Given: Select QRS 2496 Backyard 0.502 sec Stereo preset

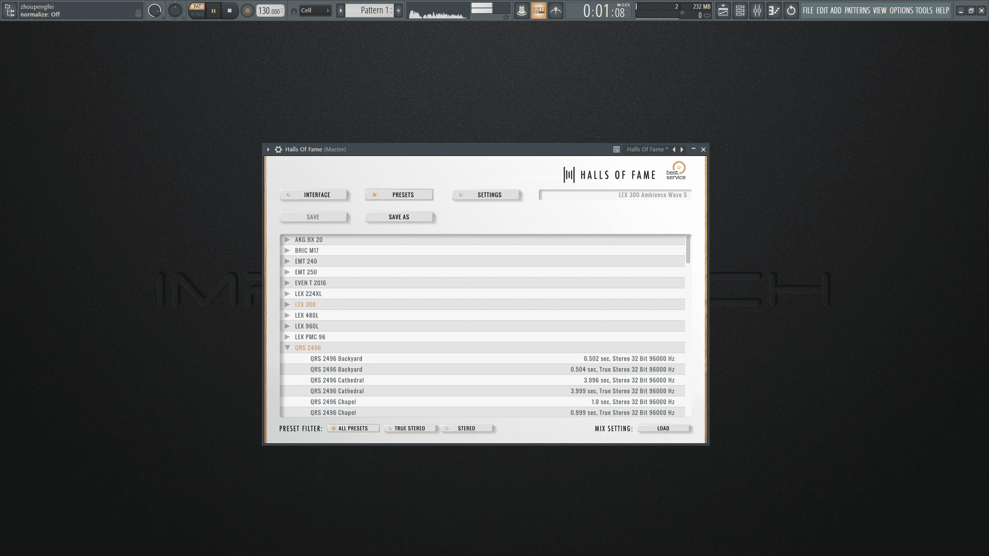Looking at the screenshot, I should [483, 358].
